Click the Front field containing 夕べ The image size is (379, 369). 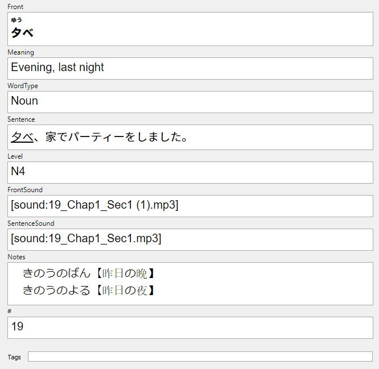click(x=190, y=29)
